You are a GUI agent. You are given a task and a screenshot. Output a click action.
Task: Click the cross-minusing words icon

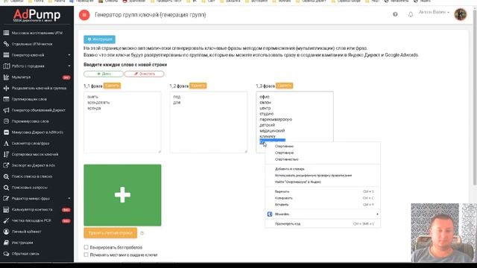6,121
